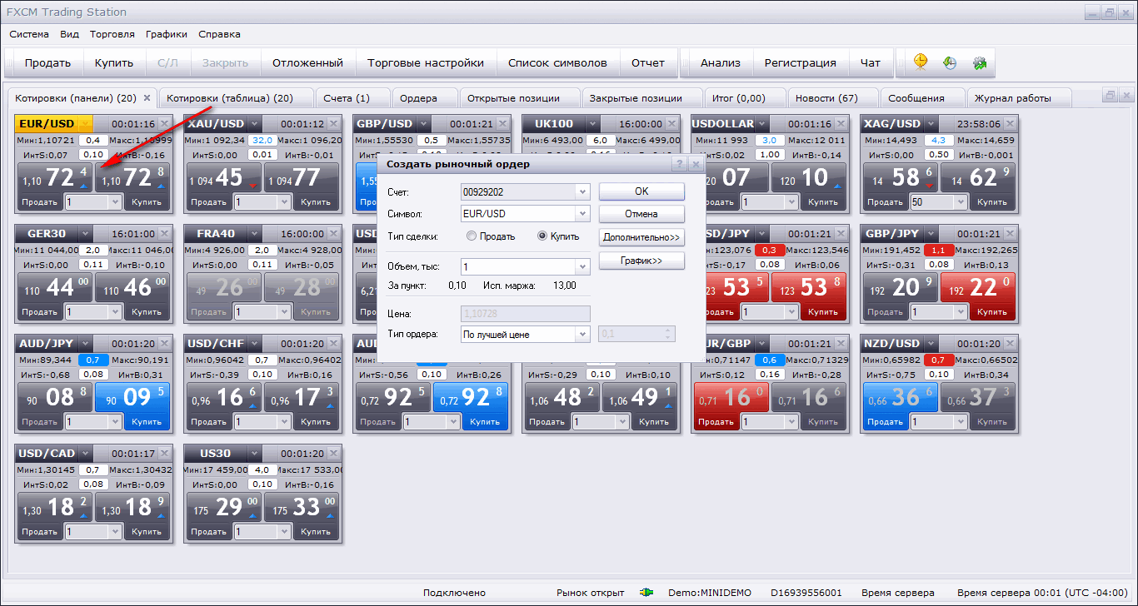
Task: Open the lot size dropdown in XAG/USD panel
Action: click(x=962, y=202)
